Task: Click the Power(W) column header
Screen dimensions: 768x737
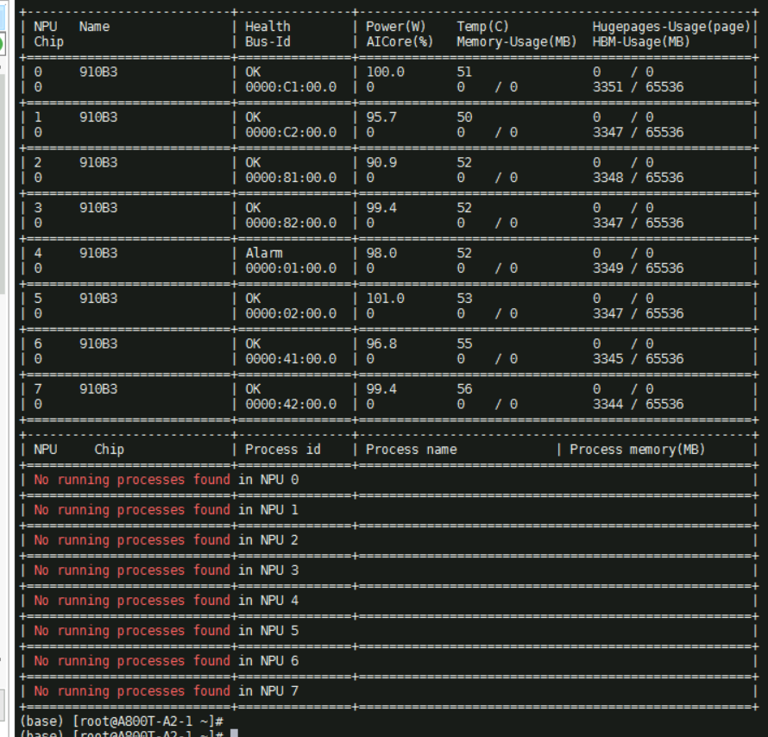Action: tap(396, 27)
